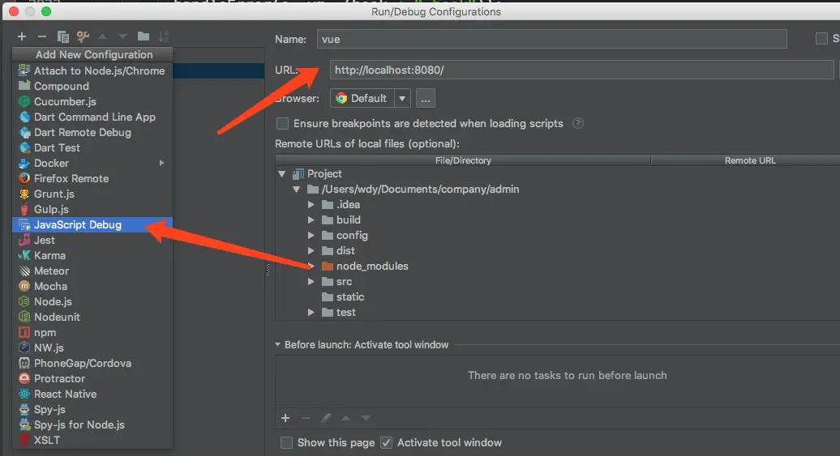The height and width of the screenshot is (456, 840).
Task: Click the Karma icon entry
Action: (24, 256)
